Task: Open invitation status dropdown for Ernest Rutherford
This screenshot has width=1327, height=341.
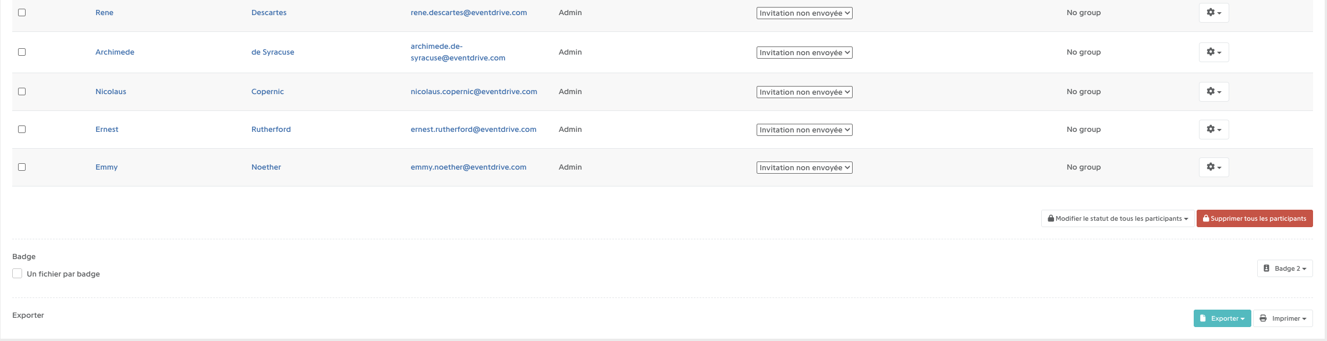Action: (804, 130)
